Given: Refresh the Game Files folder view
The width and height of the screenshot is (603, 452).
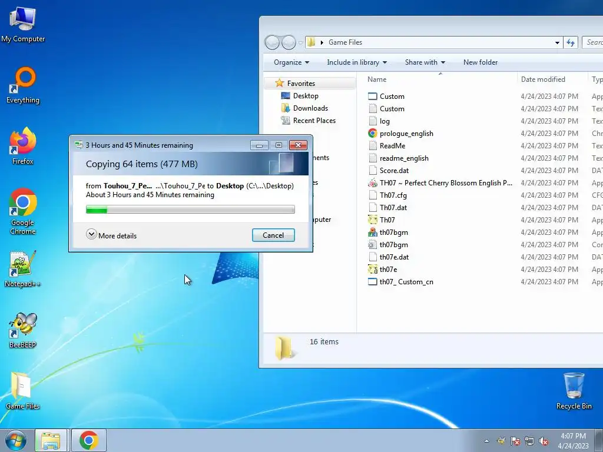Looking at the screenshot, I should pos(571,42).
